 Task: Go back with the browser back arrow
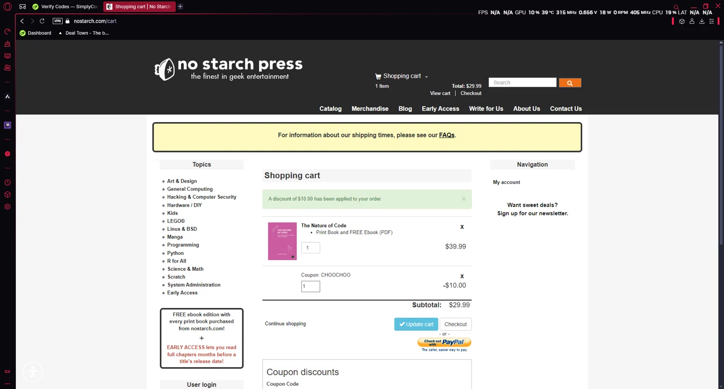pos(22,21)
